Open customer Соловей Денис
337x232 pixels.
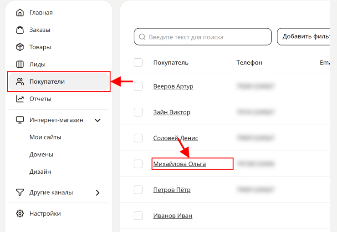pyautogui.click(x=176, y=138)
